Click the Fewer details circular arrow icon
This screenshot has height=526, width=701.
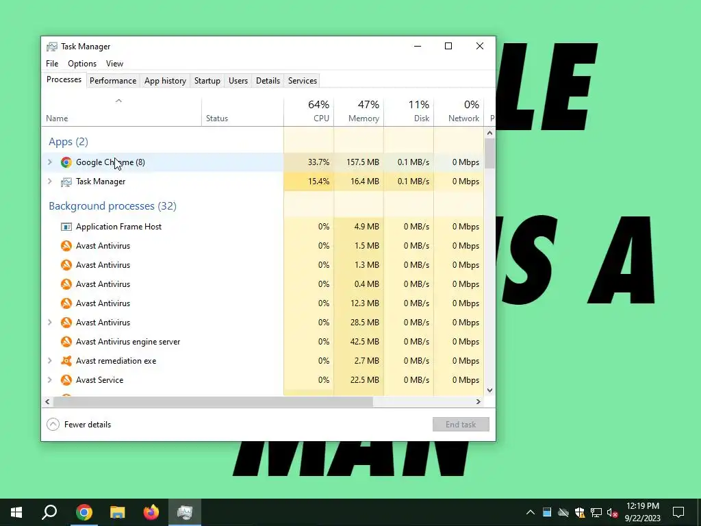(53, 425)
